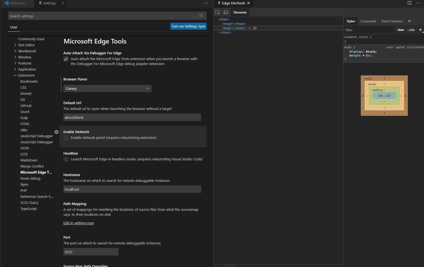Enable the network panel checkbox
The width and height of the screenshot is (424, 267).
tap(66, 138)
